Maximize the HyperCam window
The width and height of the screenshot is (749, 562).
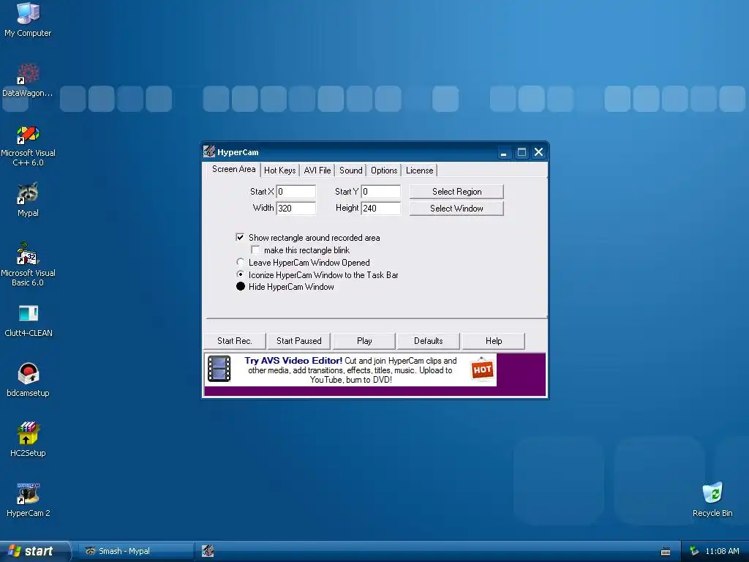click(x=522, y=152)
